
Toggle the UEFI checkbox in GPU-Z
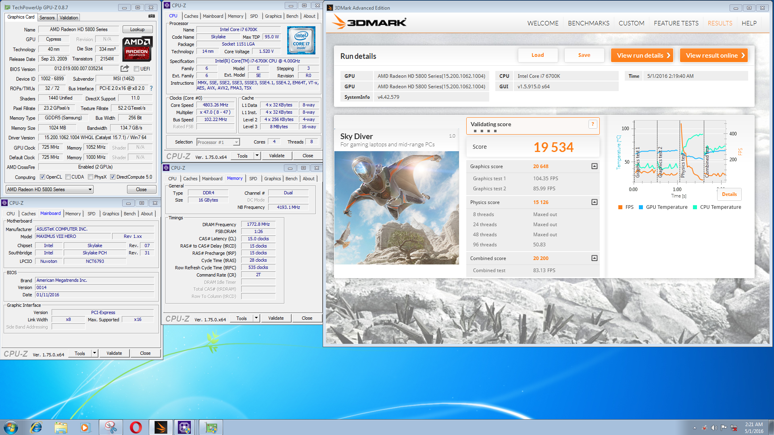click(136, 69)
